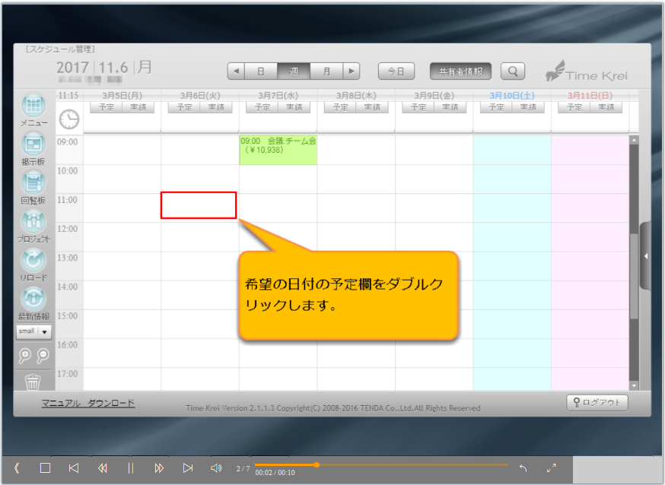Open the small size dropdown
This screenshot has height=485, width=665.
point(33,331)
